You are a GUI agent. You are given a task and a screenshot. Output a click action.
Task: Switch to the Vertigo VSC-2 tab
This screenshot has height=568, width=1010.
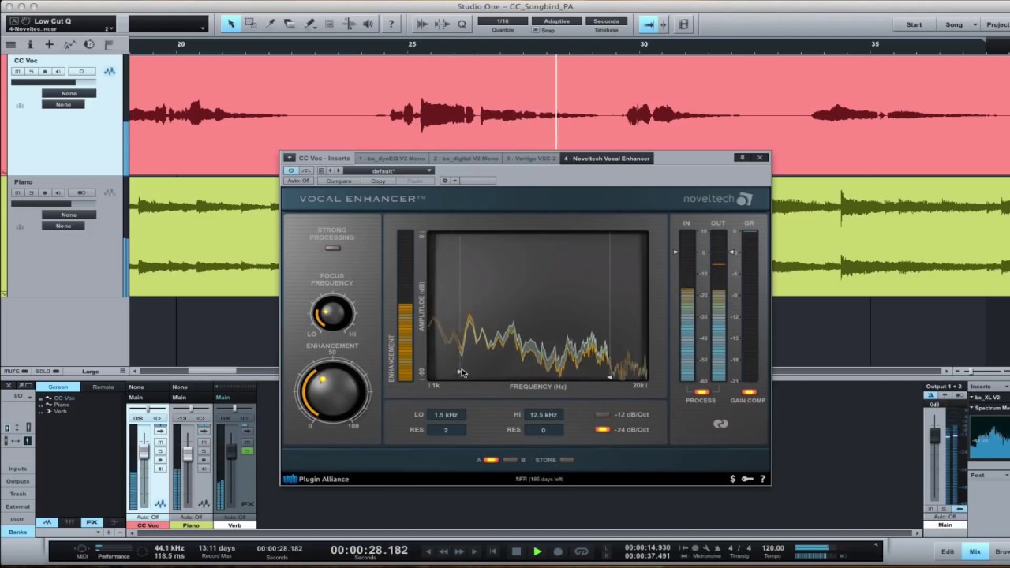531,159
